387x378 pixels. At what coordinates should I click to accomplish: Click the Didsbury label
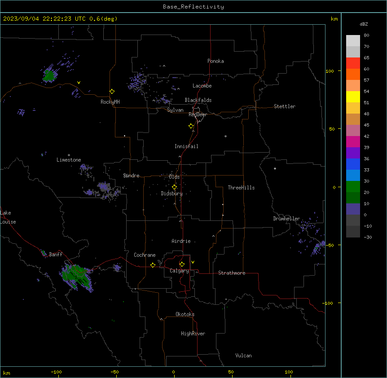pos(172,193)
